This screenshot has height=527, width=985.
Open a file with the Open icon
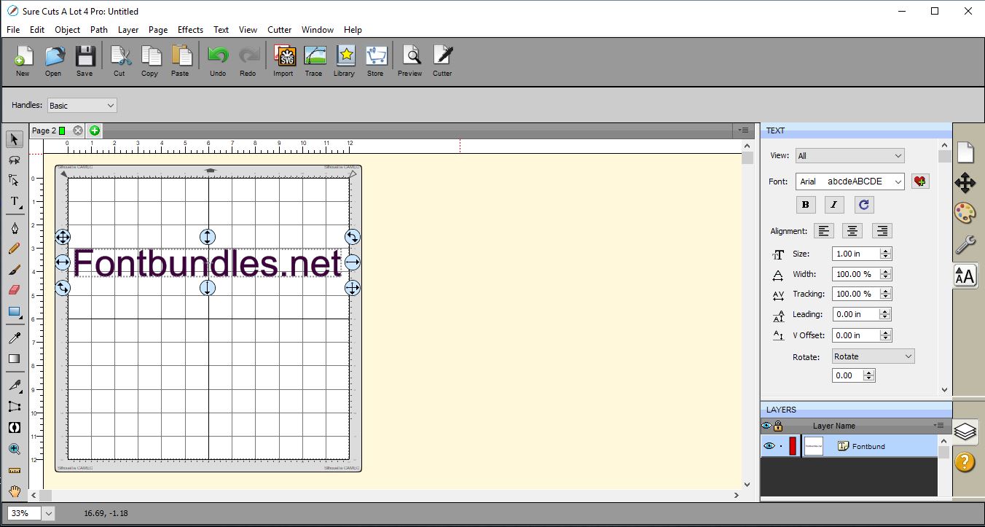tap(53, 61)
